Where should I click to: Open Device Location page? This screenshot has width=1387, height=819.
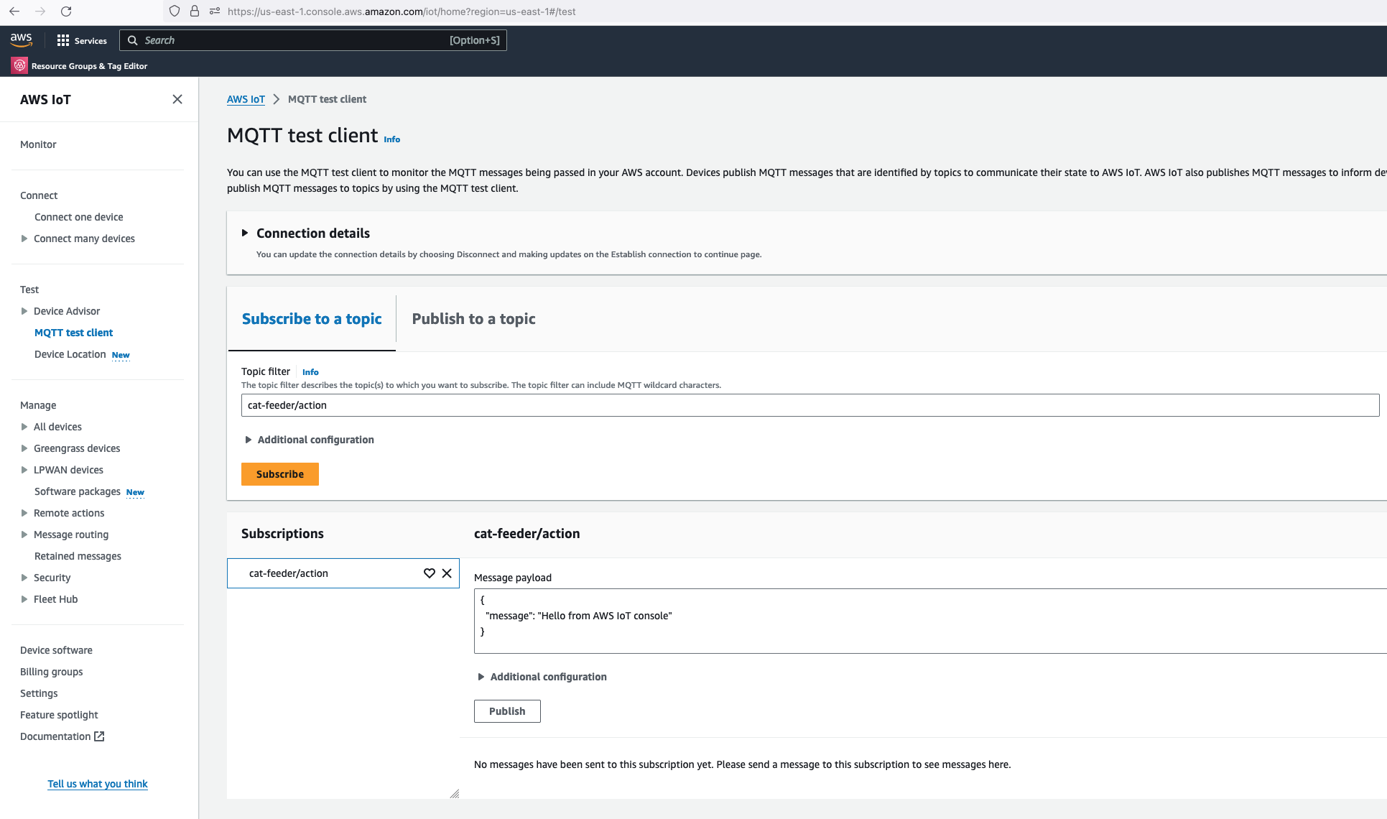[x=70, y=354]
